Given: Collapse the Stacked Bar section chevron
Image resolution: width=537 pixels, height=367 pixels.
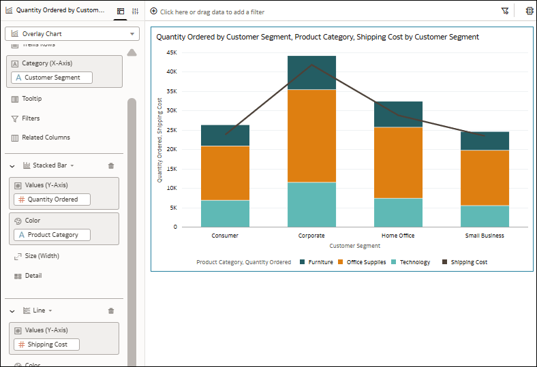Looking at the screenshot, I should [12, 165].
